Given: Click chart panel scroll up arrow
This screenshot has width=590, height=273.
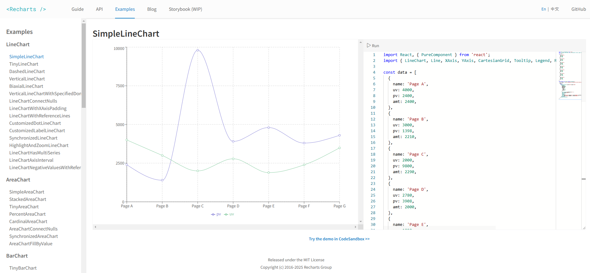Looking at the screenshot, I should (361, 42).
